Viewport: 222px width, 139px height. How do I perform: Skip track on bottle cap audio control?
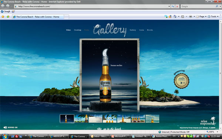184,83
